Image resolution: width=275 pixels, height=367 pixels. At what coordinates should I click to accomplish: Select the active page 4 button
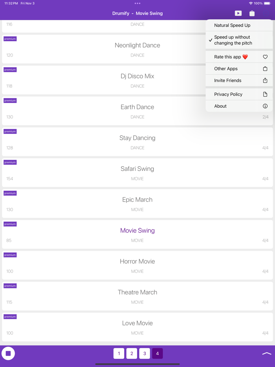click(158, 353)
